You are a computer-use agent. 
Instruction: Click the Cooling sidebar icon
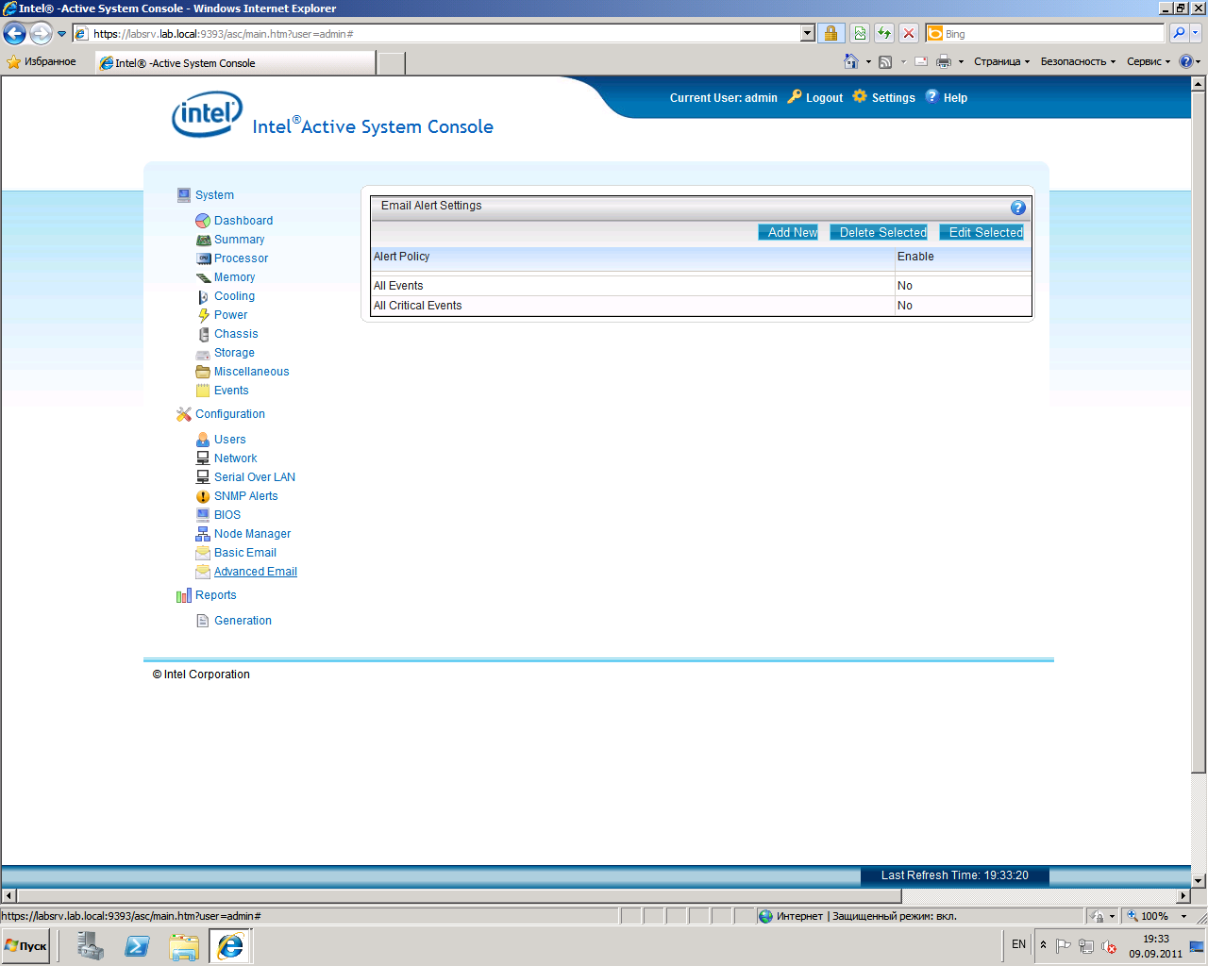(x=203, y=296)
